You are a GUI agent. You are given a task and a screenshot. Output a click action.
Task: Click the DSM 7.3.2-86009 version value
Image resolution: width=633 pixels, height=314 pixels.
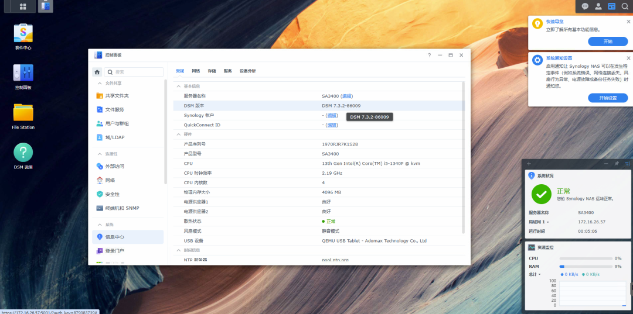(341, 105)
